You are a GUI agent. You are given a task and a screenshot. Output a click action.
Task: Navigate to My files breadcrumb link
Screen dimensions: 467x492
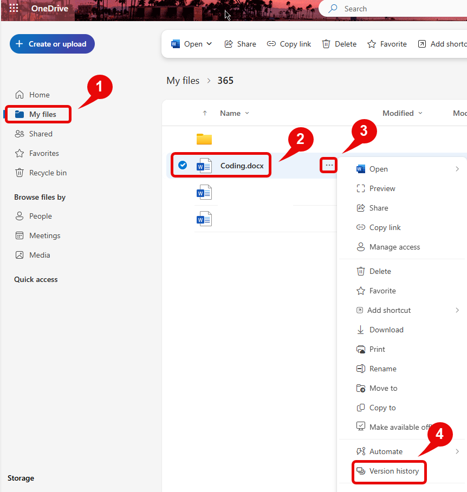tap(183, 81)
